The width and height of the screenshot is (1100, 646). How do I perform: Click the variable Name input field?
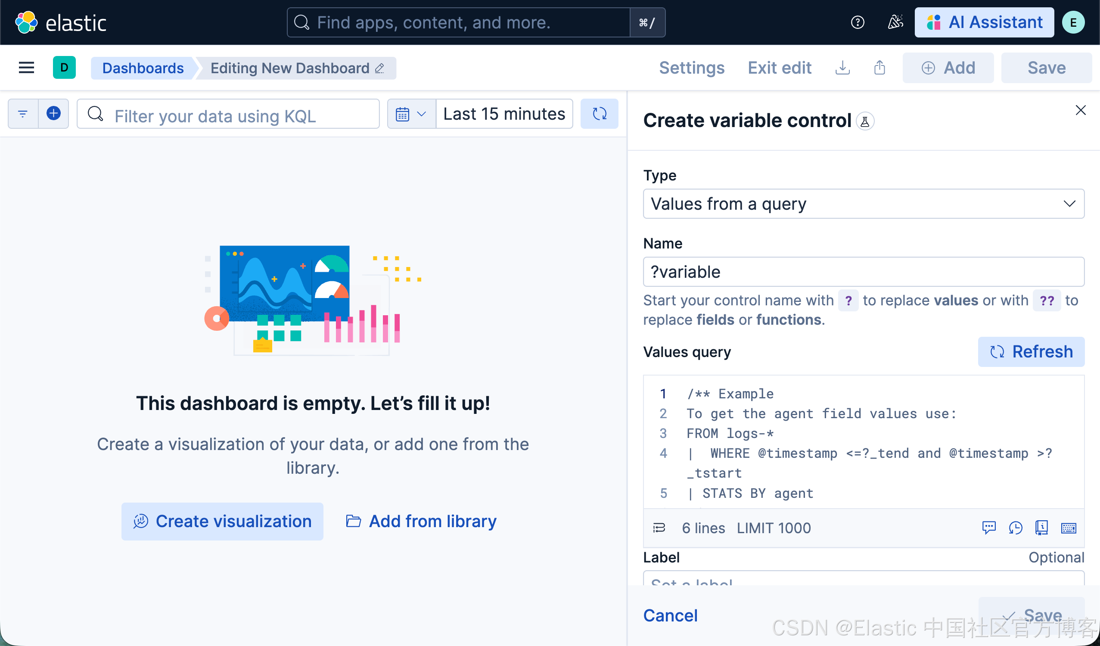(864, 272)
